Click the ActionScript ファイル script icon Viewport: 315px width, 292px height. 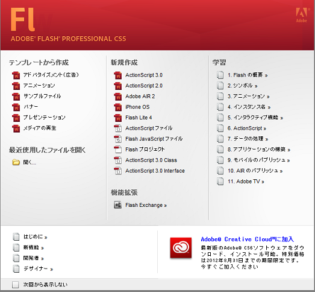[118, 129]
